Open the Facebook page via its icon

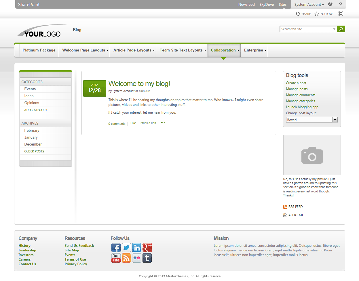coord(116,248)
